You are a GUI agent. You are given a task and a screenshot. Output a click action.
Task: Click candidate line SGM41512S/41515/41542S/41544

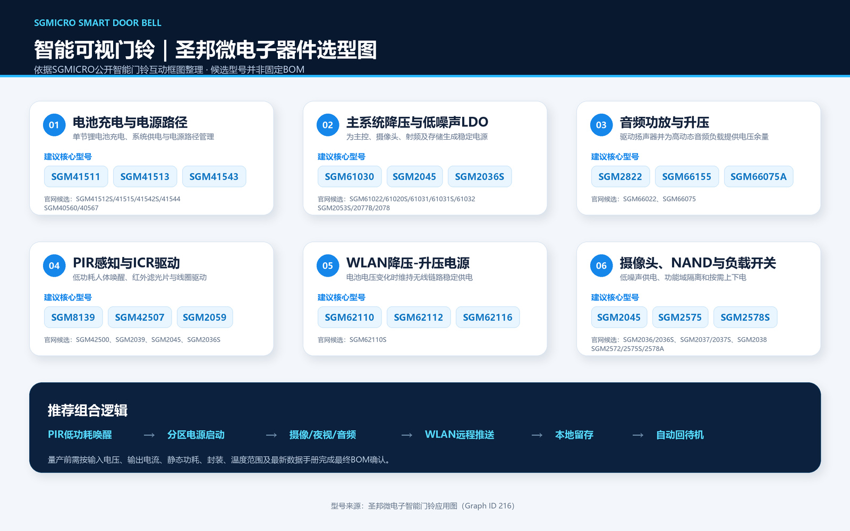tap(128, 199)
